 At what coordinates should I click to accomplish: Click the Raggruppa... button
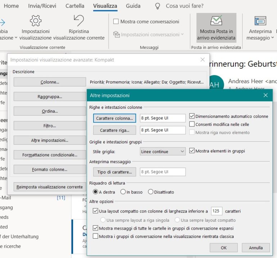[x=50, y=97]
